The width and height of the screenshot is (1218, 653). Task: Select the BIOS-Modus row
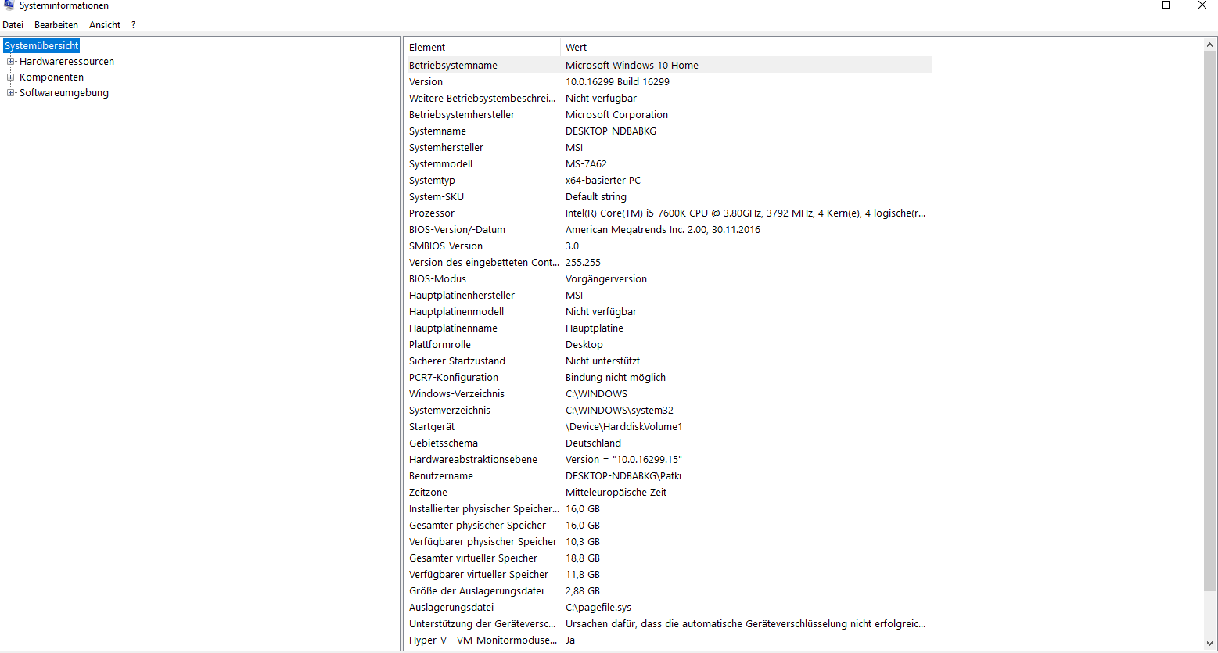(x=668, y=279)
